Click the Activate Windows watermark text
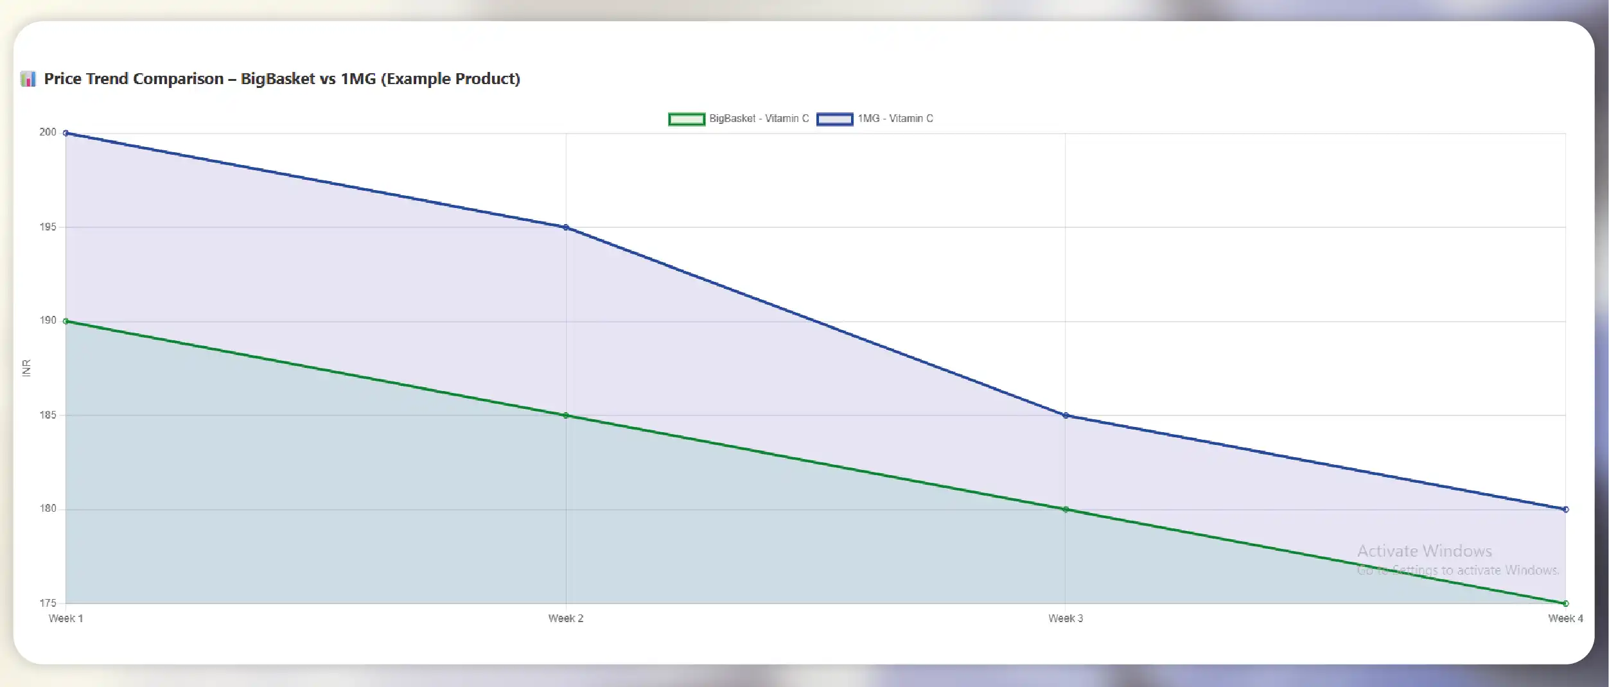The height and width of the screenshot is (687, 1609). [1424, 551]
